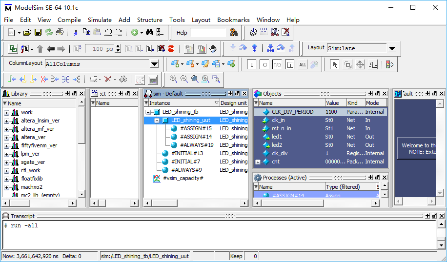Image resolution: width=447 pixels, height=262 pixels.
Task: Click the Insert Cursor green icon
Action: (x=12, y=79)
